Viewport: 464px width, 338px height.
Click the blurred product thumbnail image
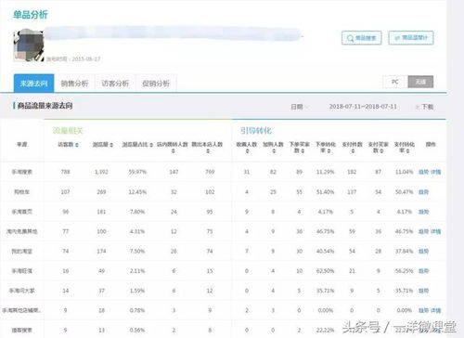(x=29, y=45)
